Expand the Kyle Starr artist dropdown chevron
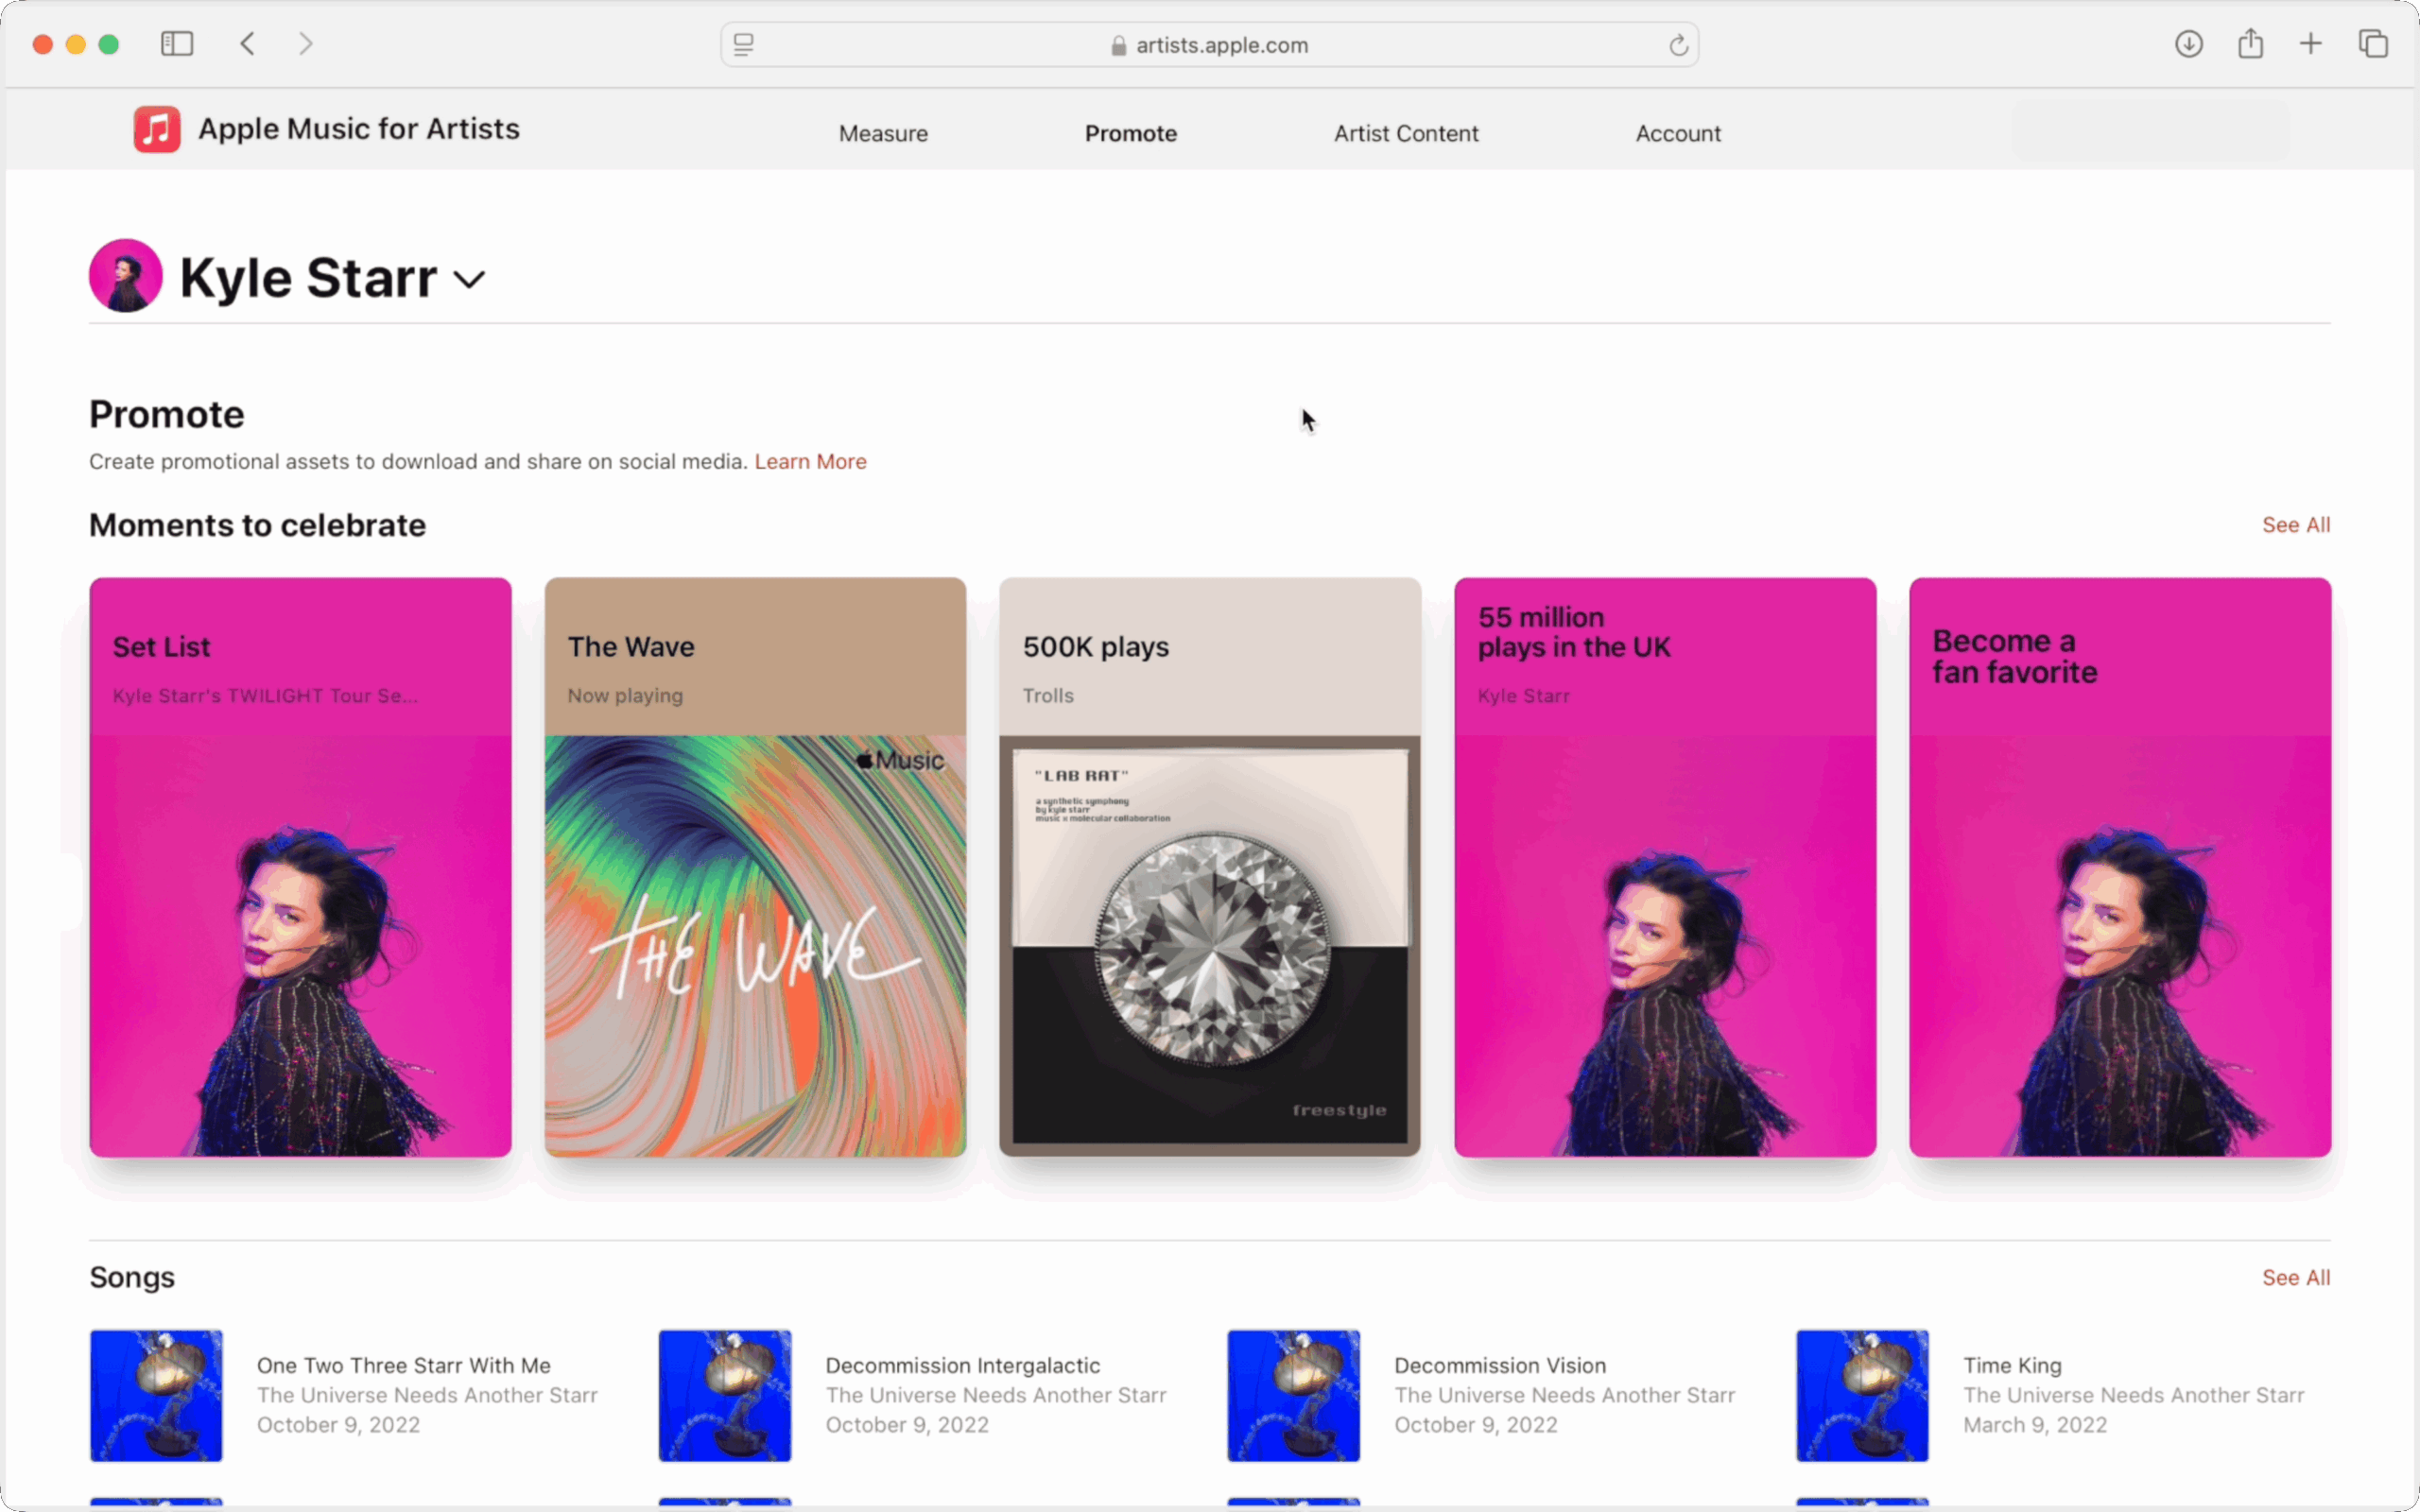 pyautogui.click(x=469, y=279)
